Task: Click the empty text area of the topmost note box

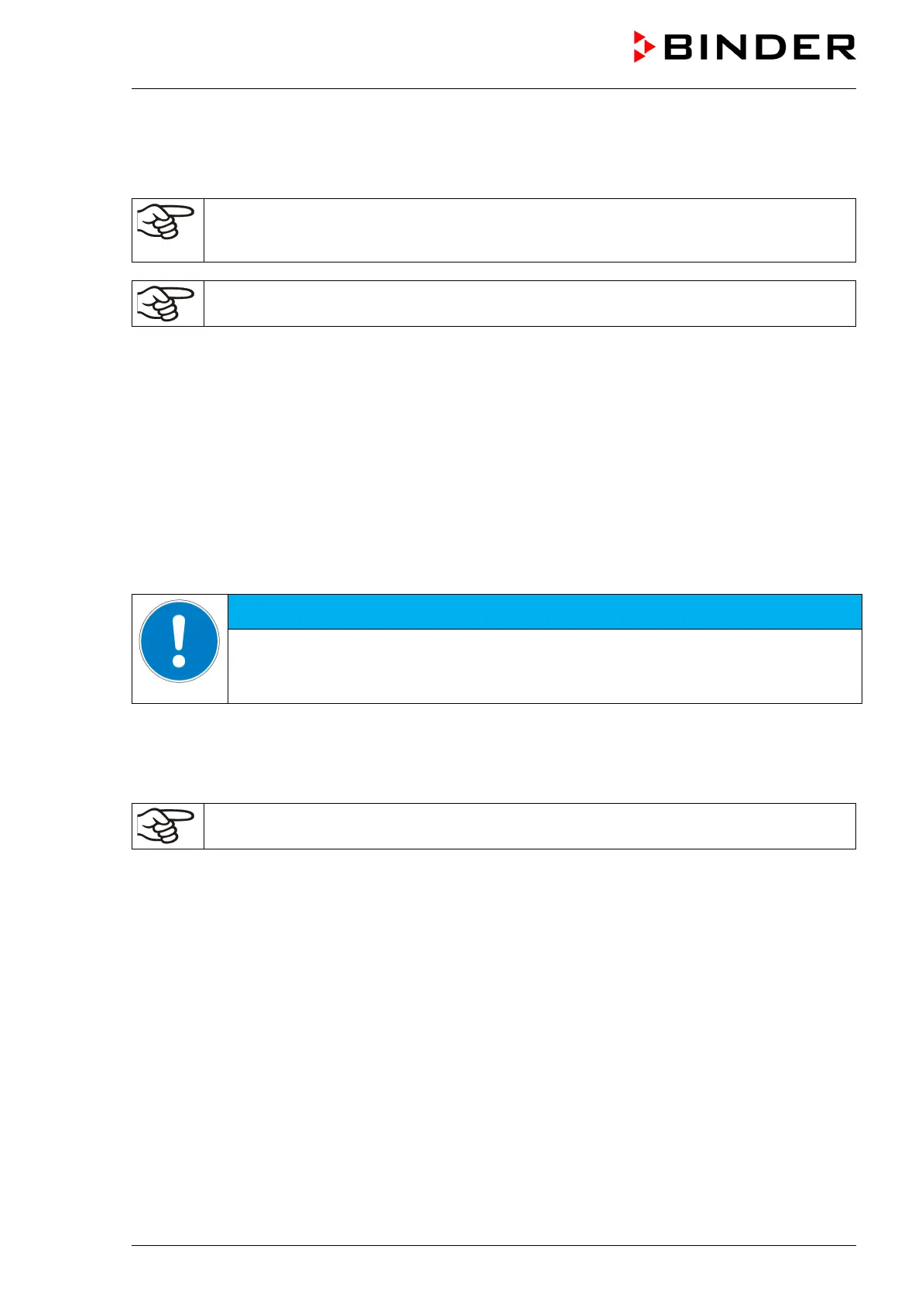Action: 530,230
